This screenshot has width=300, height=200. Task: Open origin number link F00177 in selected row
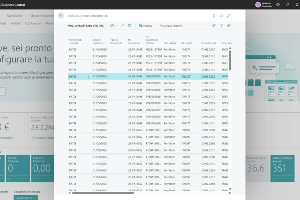click(x=186, y=76)
